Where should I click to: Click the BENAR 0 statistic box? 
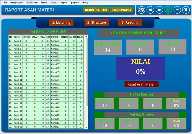(140, 47)
